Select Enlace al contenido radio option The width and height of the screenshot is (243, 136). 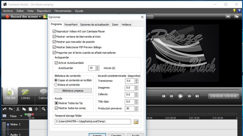pyautogui.click(x=56, y=85)
